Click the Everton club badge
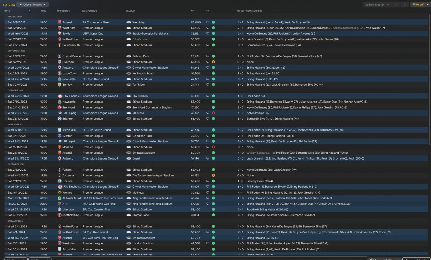Image resolution: width=431 pixels, height=260 pixels. [x=60, y=136]
